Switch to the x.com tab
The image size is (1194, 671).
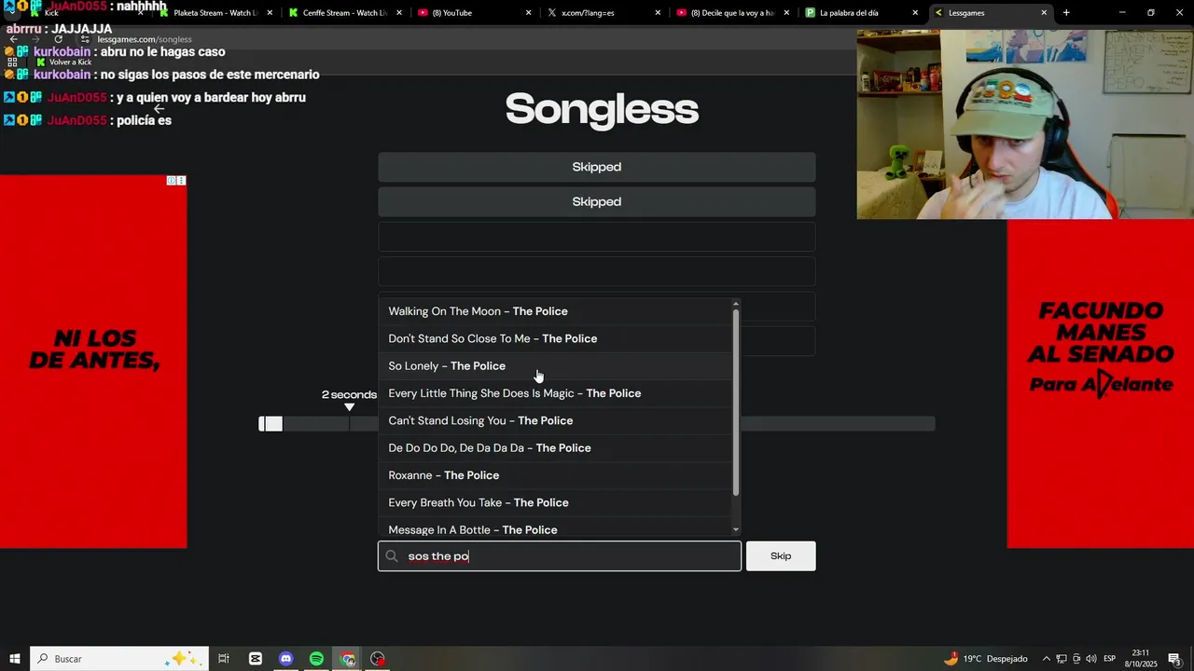point(602,13)
